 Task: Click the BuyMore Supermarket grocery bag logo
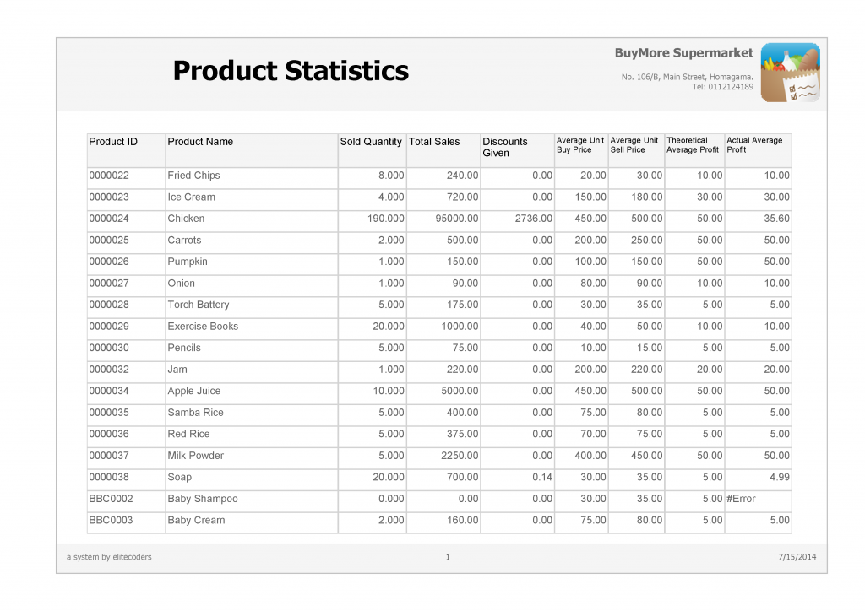(790, 73)
